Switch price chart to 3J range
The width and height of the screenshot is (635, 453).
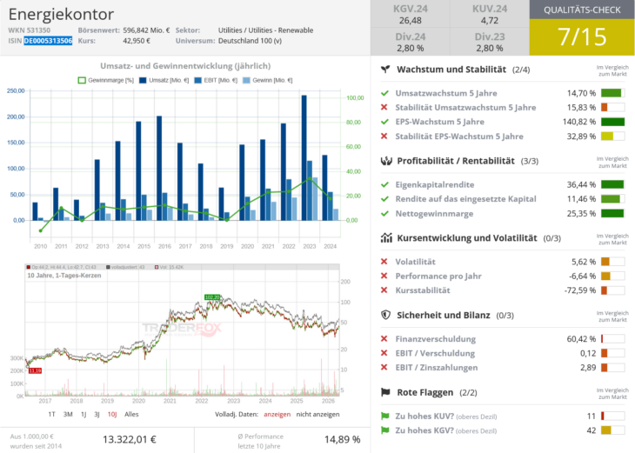click(x=97, y=414)
